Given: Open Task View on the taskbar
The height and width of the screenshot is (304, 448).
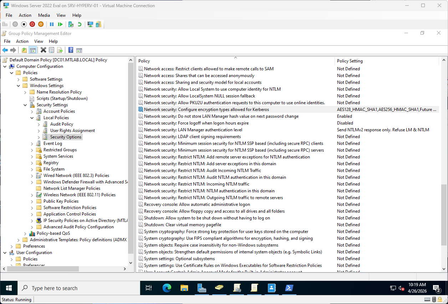Looking at the screenshot, I should [x=149, y=288].
